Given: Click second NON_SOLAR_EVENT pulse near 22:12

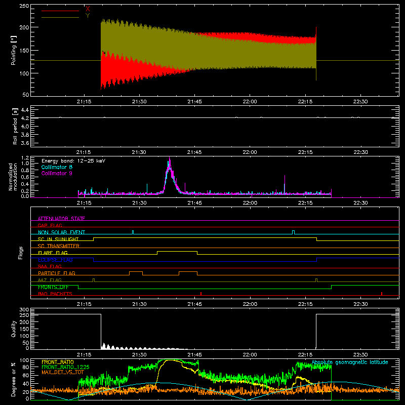Looking at the screenshot, I should tap(293, 232).
